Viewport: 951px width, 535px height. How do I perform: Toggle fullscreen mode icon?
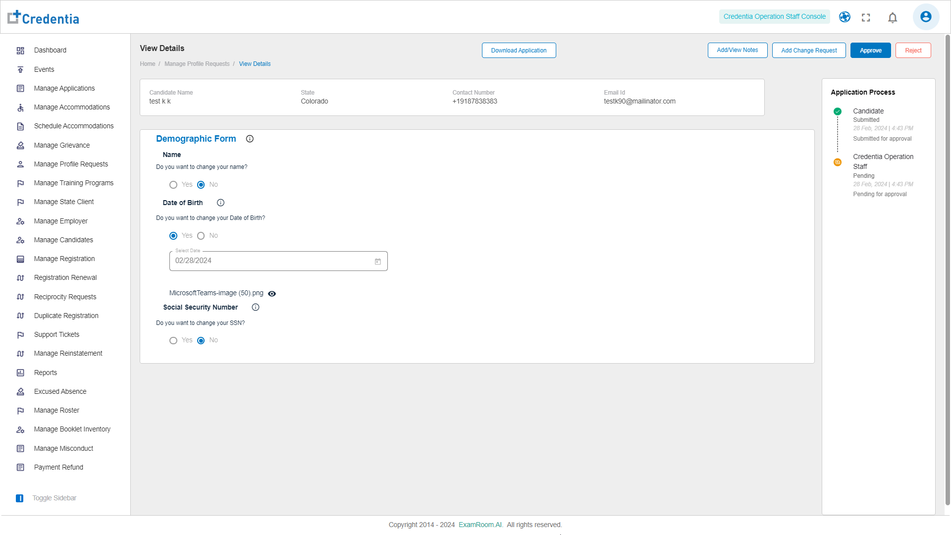pos(866,18)
